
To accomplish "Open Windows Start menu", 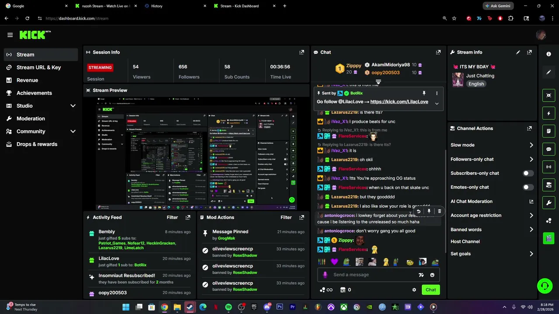I will (x=126, y=307).
